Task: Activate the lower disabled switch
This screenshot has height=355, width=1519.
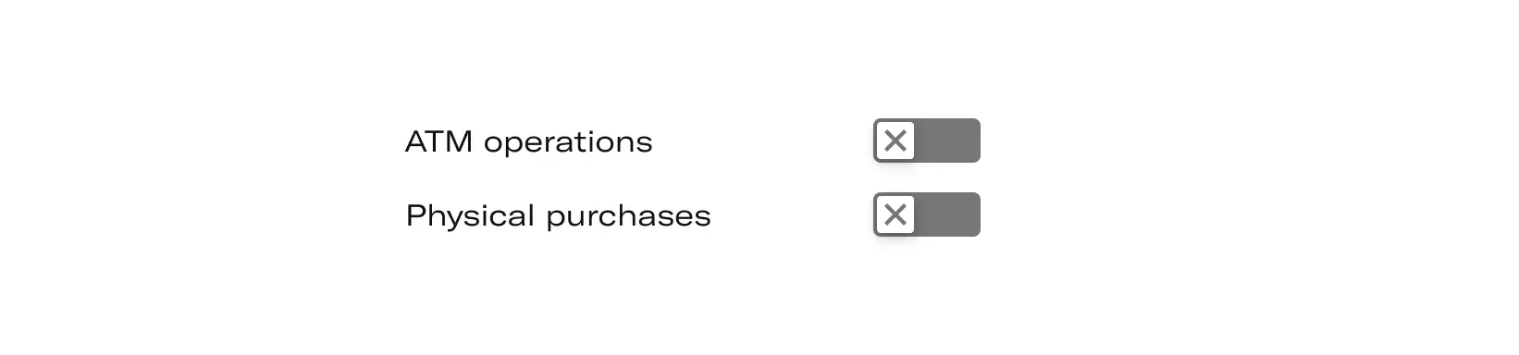Action: point(926,214)
